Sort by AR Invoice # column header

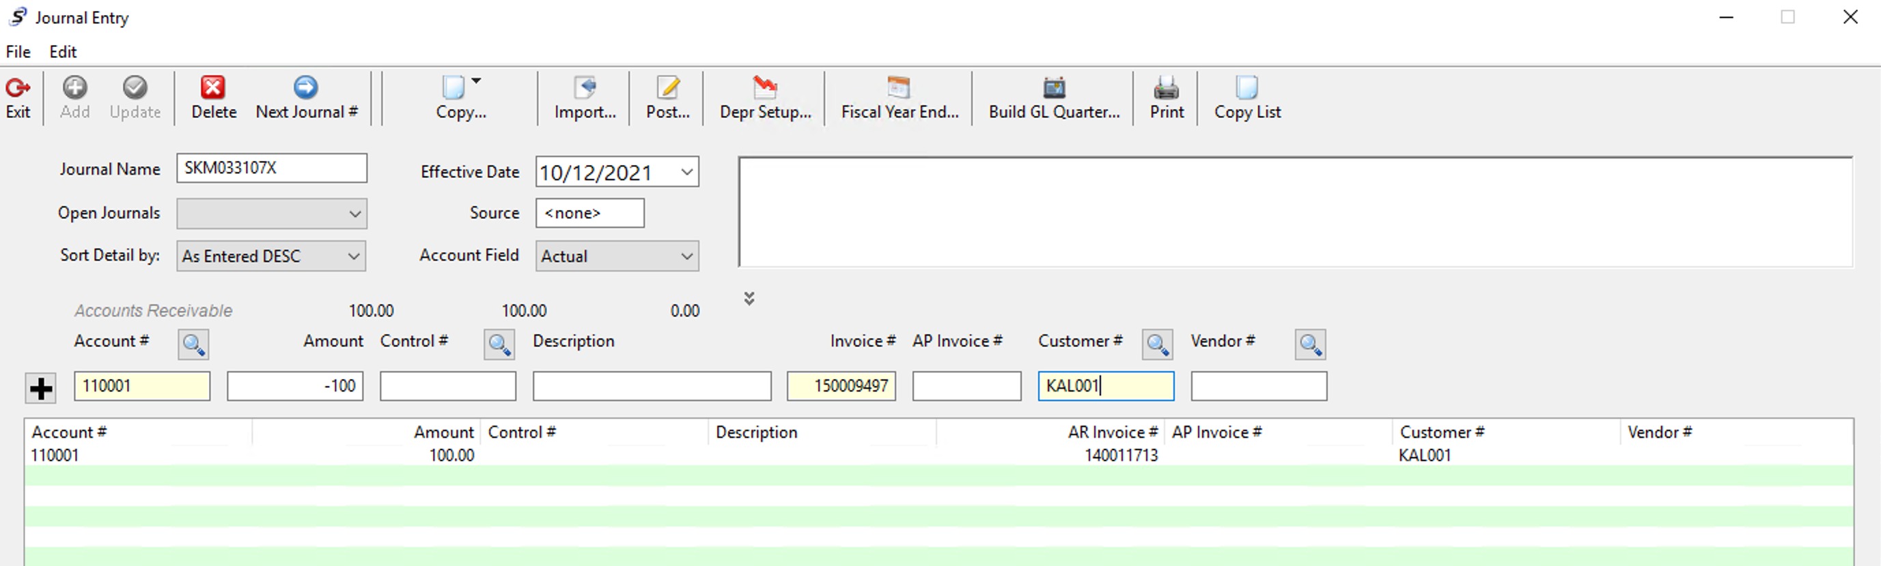click(1050, 432)
